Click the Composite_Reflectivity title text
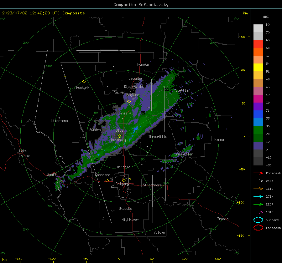This screenshot has width=282, height=263. click(141, 5)
